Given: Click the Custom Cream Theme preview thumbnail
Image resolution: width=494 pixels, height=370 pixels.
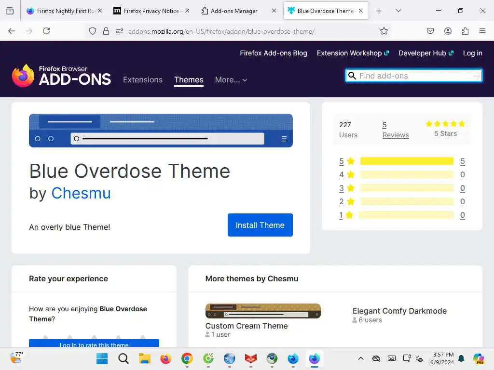Looking at the screenshot, I should click(x=263, y=311).
